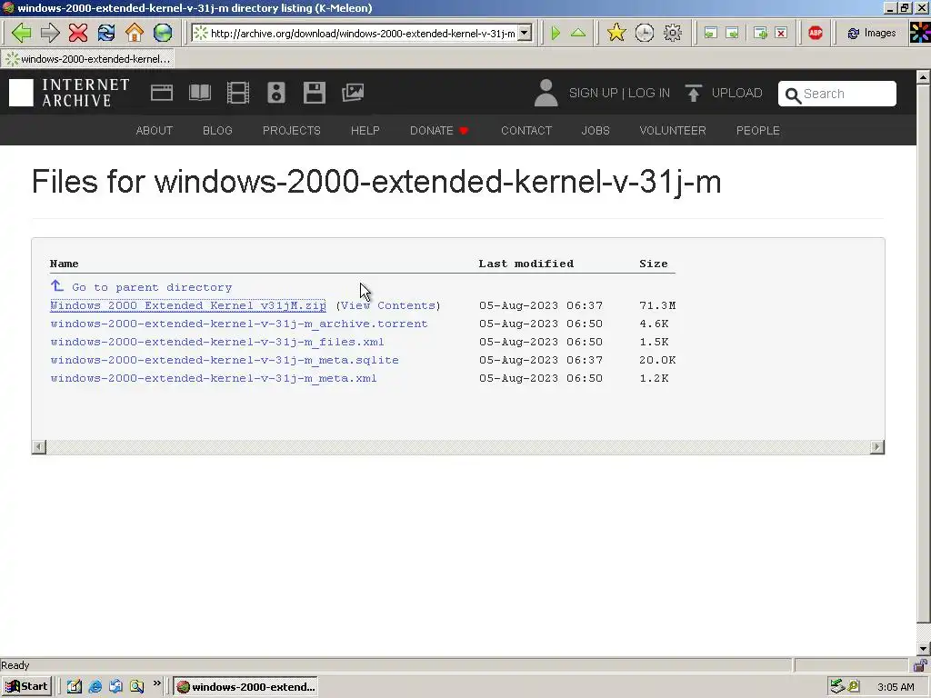The height and width of the screenshot is (698, 931).
Task: Open the DONATE menu item
Action: [x=439, y=131]
